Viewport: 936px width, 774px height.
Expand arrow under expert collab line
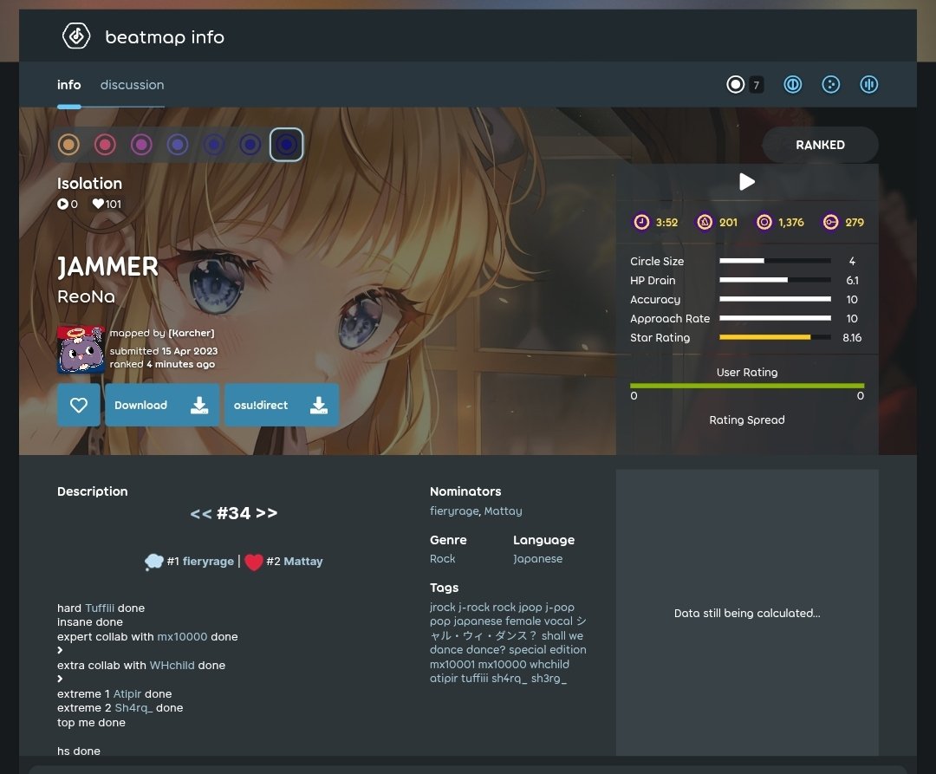60,650
